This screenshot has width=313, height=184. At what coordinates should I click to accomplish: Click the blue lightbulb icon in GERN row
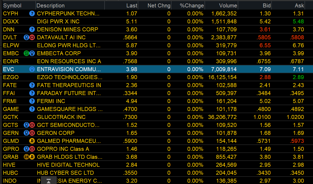[26, 133]
